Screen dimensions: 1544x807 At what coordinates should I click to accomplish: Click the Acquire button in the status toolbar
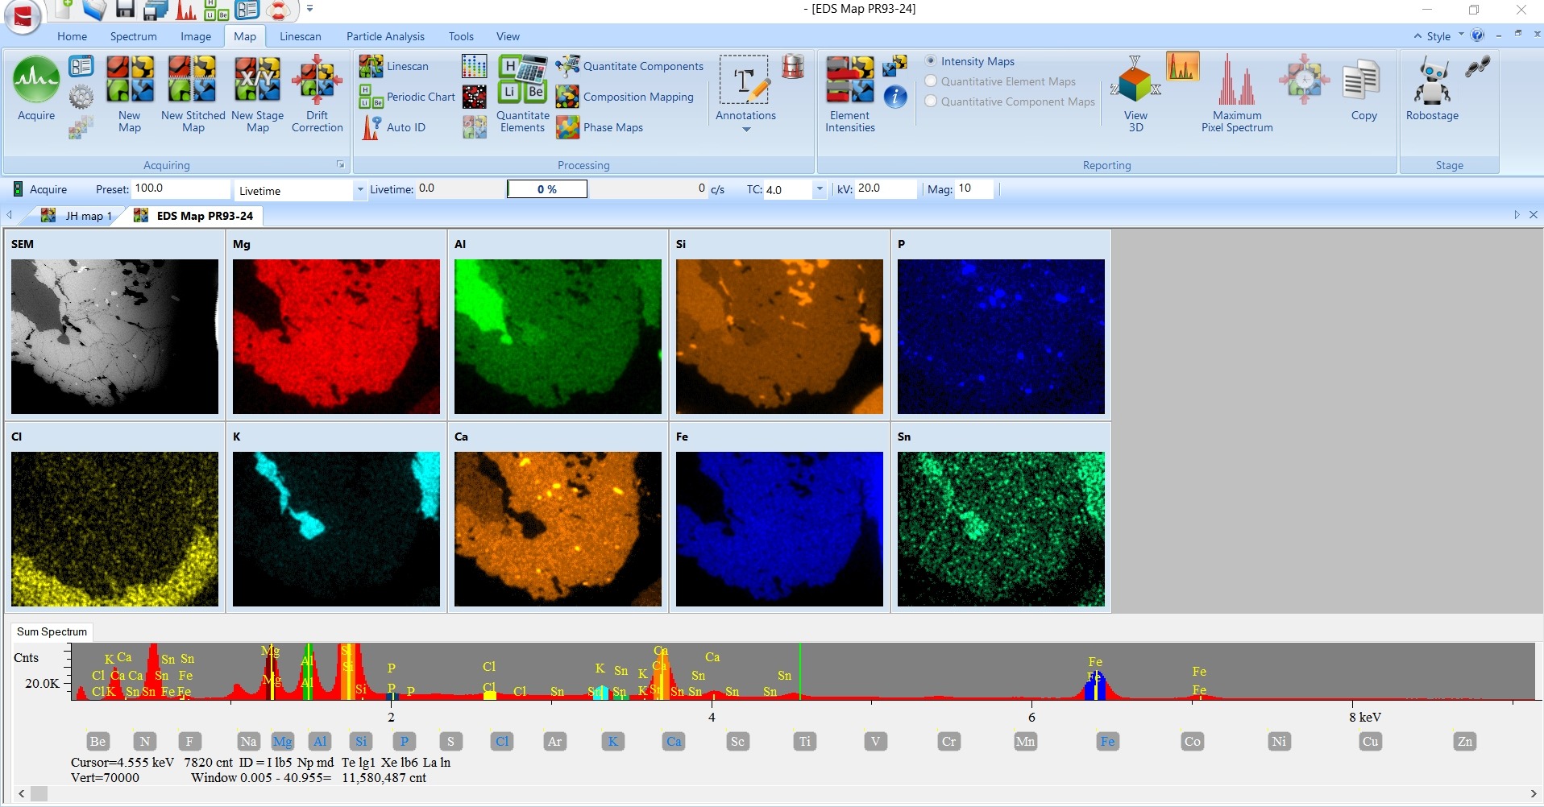[x=39, y=189]
